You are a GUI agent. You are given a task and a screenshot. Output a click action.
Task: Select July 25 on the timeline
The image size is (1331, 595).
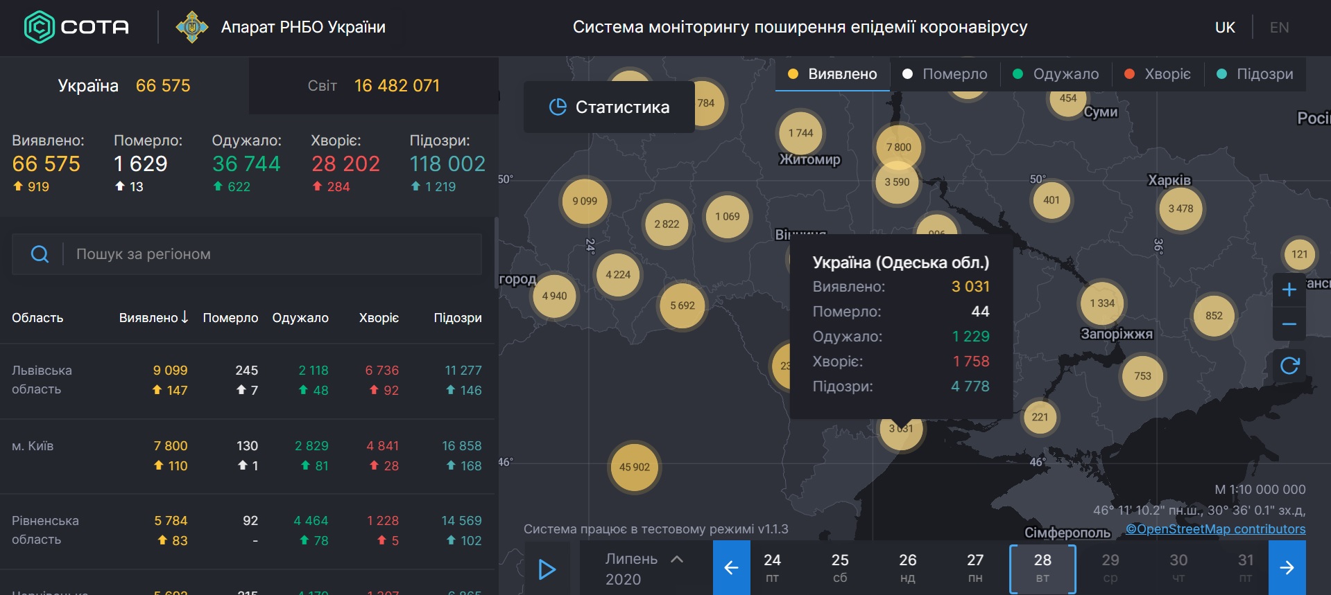tap(840, 568)
